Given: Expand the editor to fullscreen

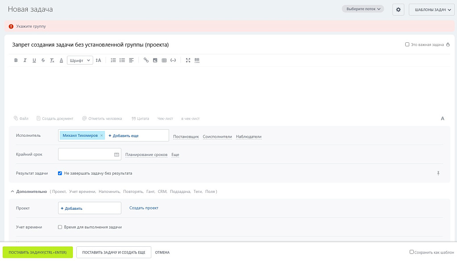Looking at the screenshot, I should coord(188,60).
